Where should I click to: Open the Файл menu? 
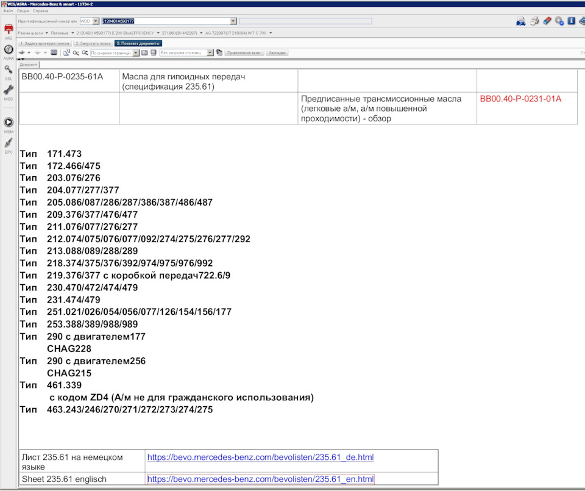tap(8, 11)
